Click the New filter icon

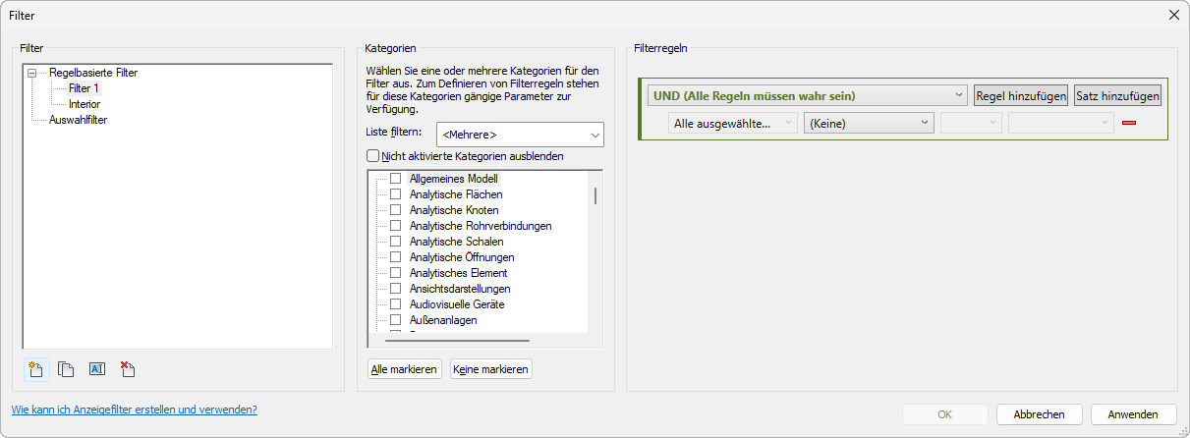pos(36,369)
